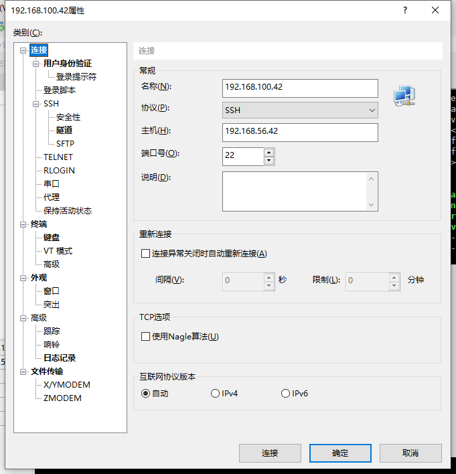Collapse the SSH tree node
The width and height of the screenshot is (456, 474).
pyautogui.click(x=37, y=104)
